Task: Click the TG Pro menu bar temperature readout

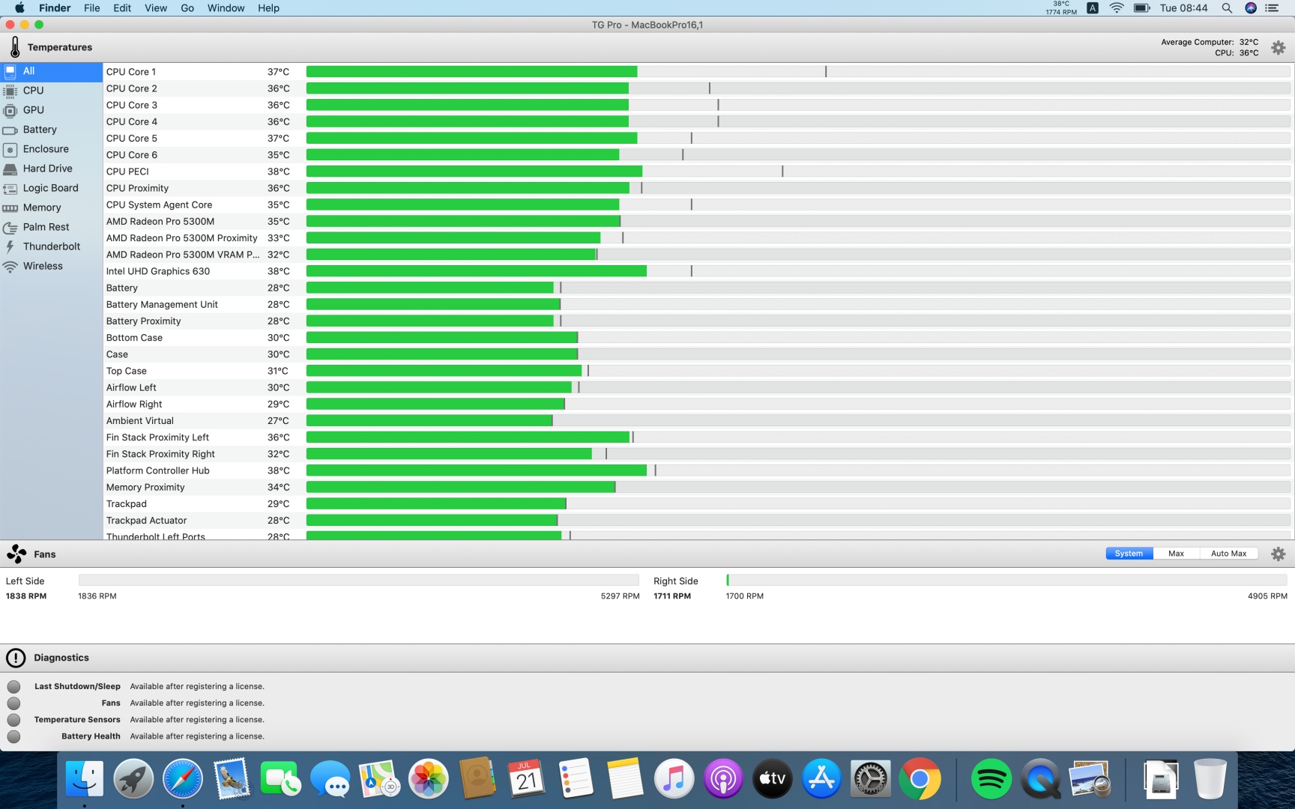Action: pos(1060,8)
